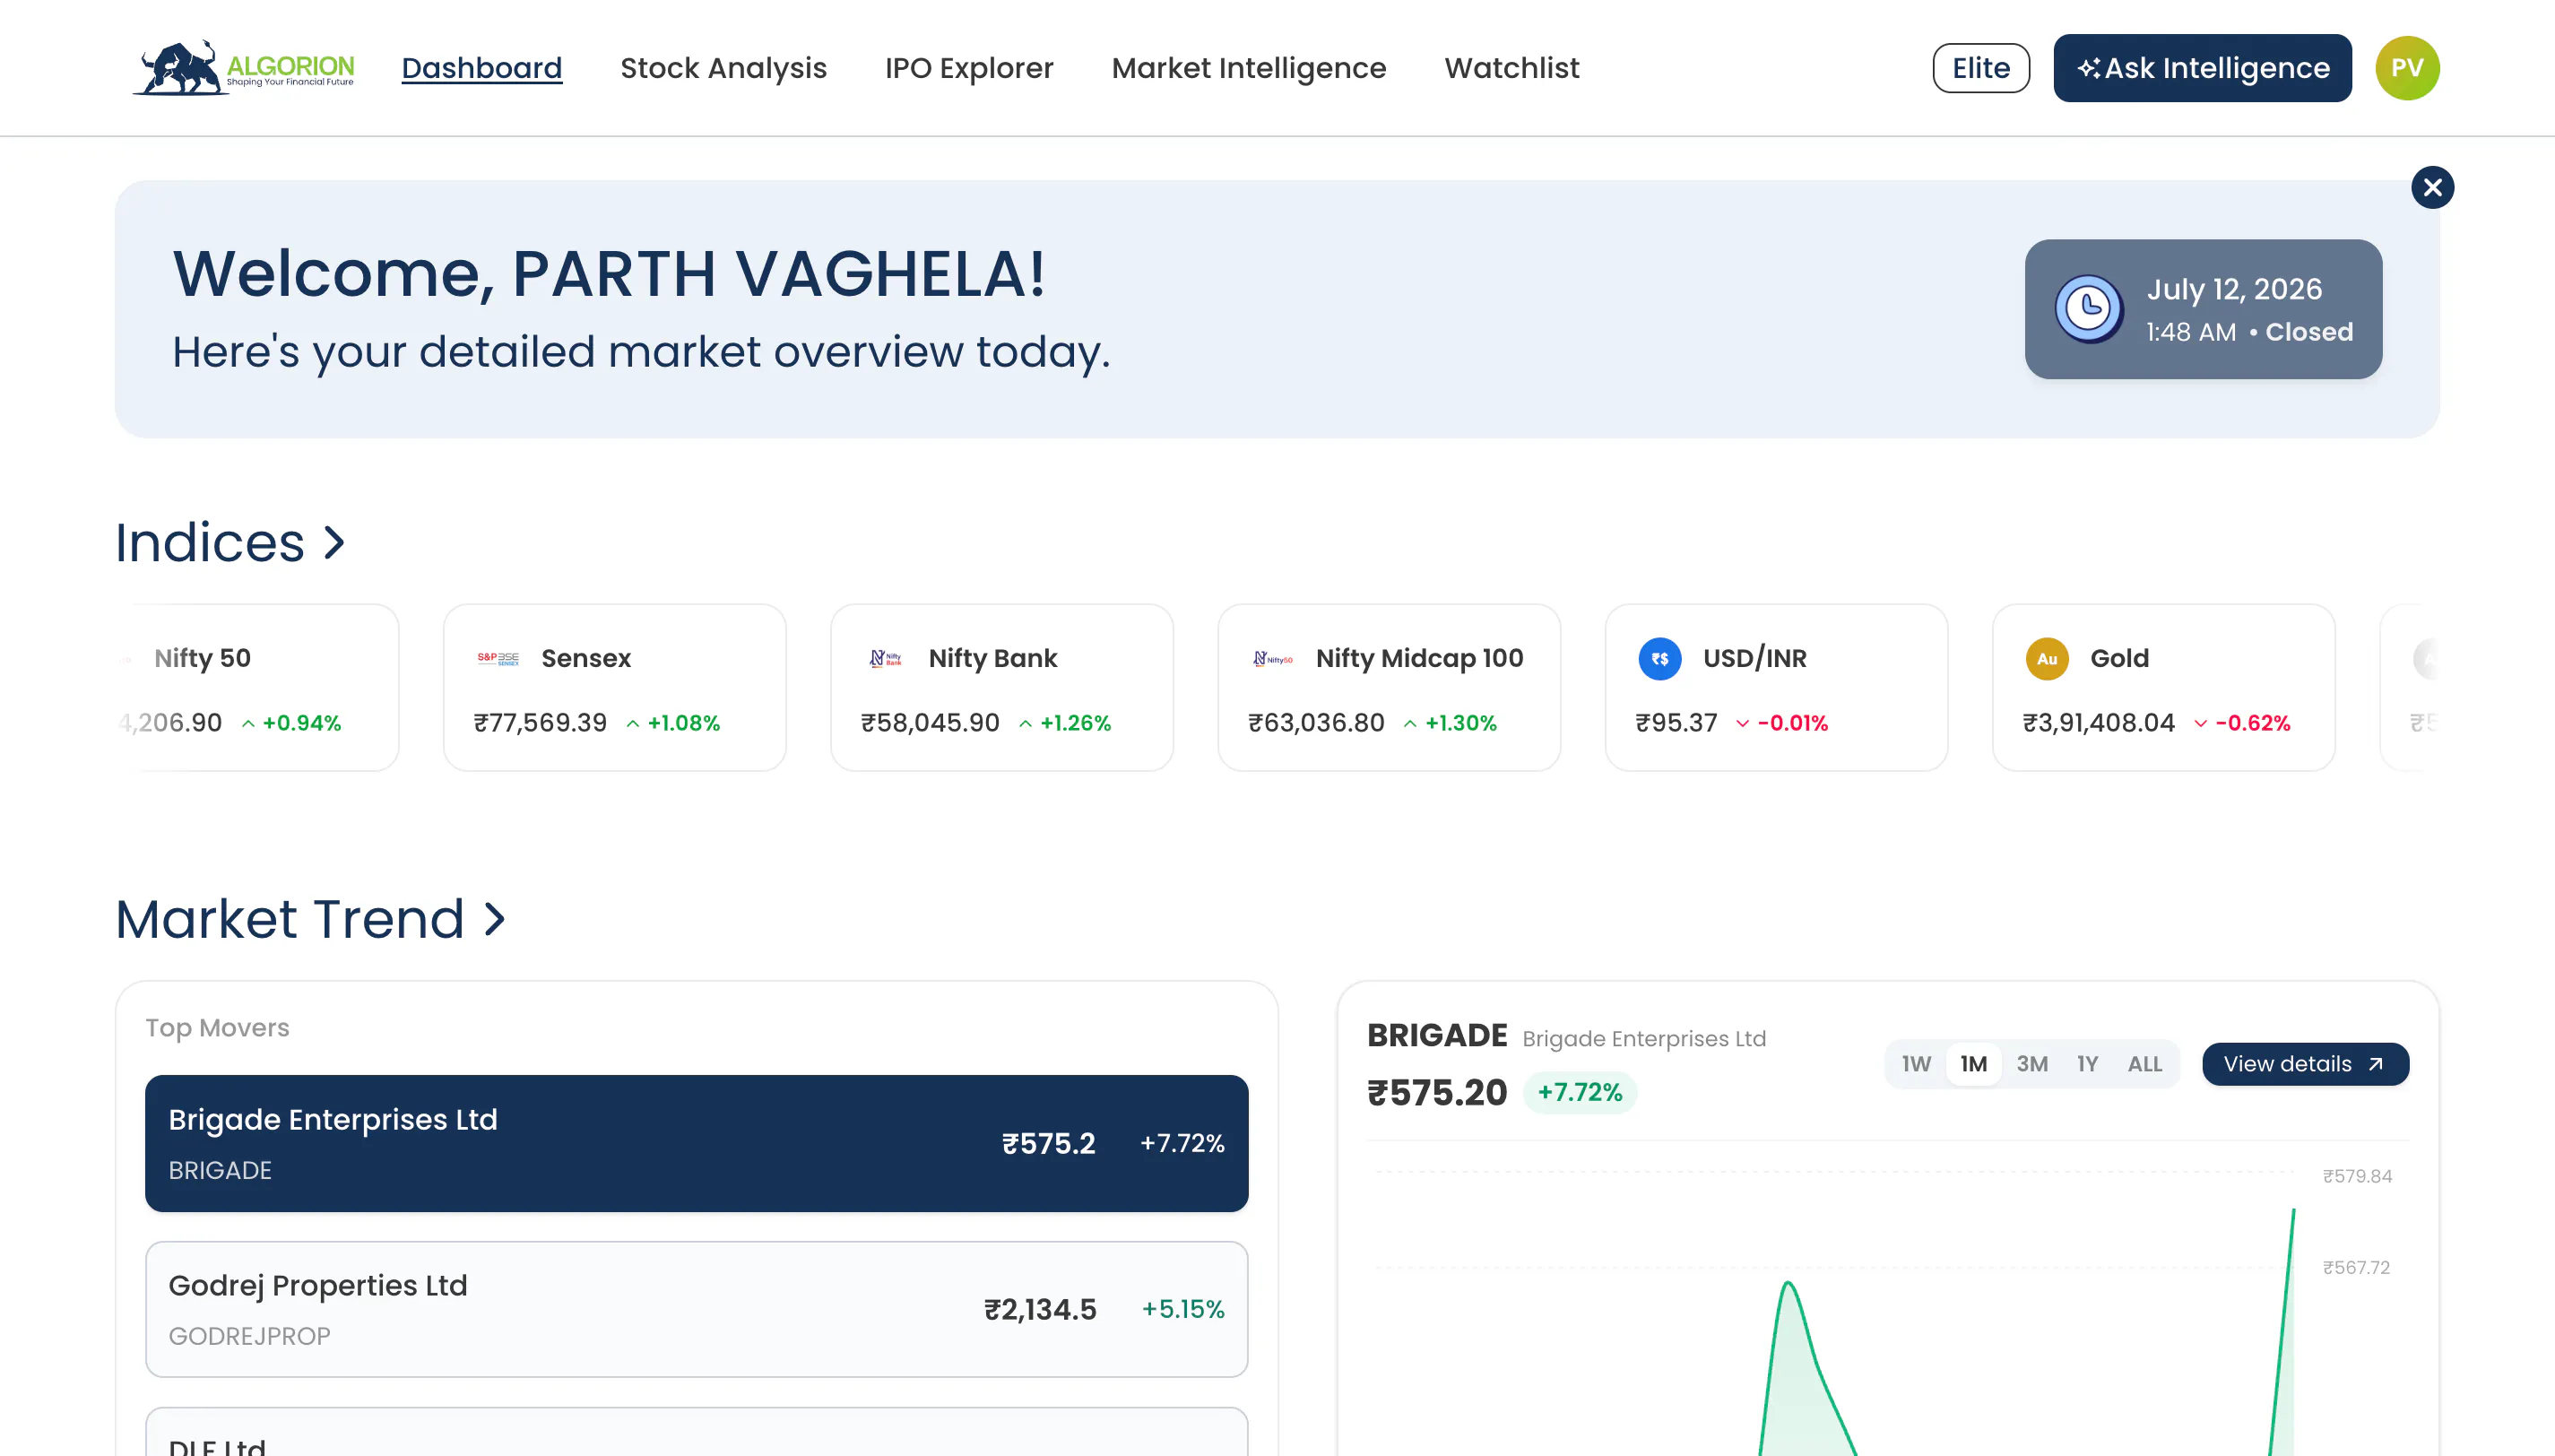Click the +7.72% badge beside ₹575.20

pos(1580,1093)
